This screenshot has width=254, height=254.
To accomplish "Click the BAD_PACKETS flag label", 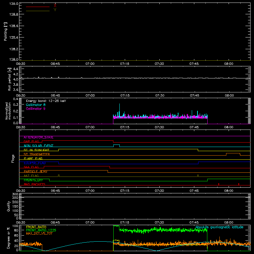I will tap(35, 184).
